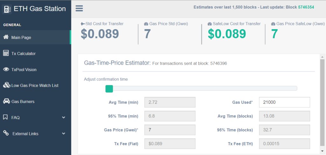Click the Low Gas Price cubes icon
This screenshot has width=326, height=155.
6,85
